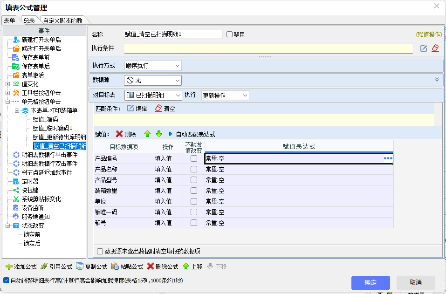
Task: Open the 对目标表 已扫描明细 dropdown
Action: tap(153, 95)
